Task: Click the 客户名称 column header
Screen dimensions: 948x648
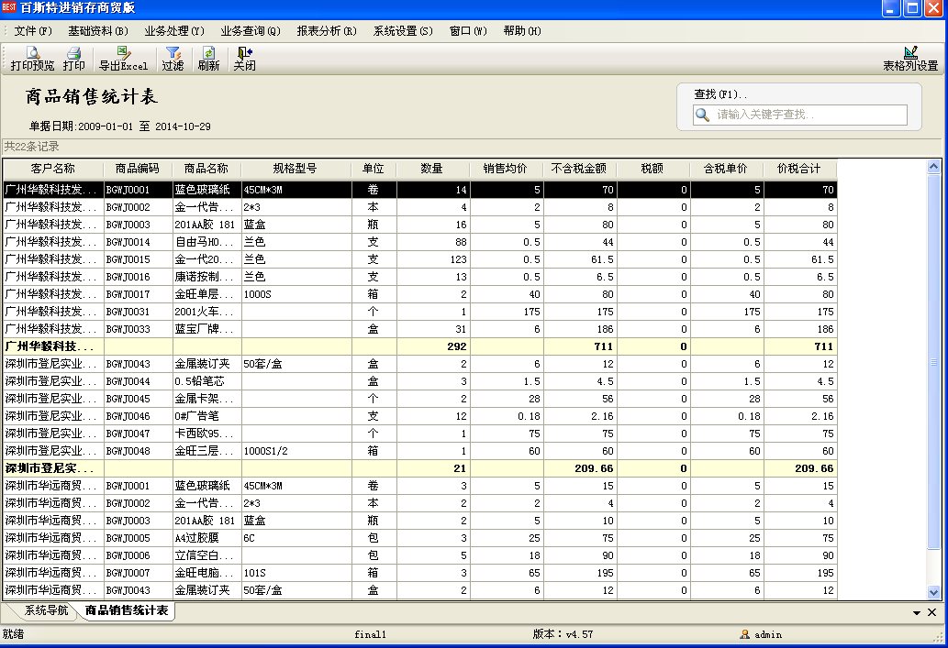Action: click(x=53, y=169)
